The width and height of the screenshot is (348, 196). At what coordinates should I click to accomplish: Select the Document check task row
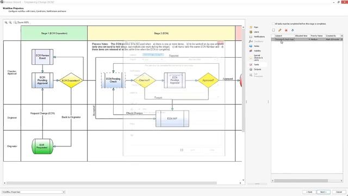pyautogui.click(x=307, y=39)
